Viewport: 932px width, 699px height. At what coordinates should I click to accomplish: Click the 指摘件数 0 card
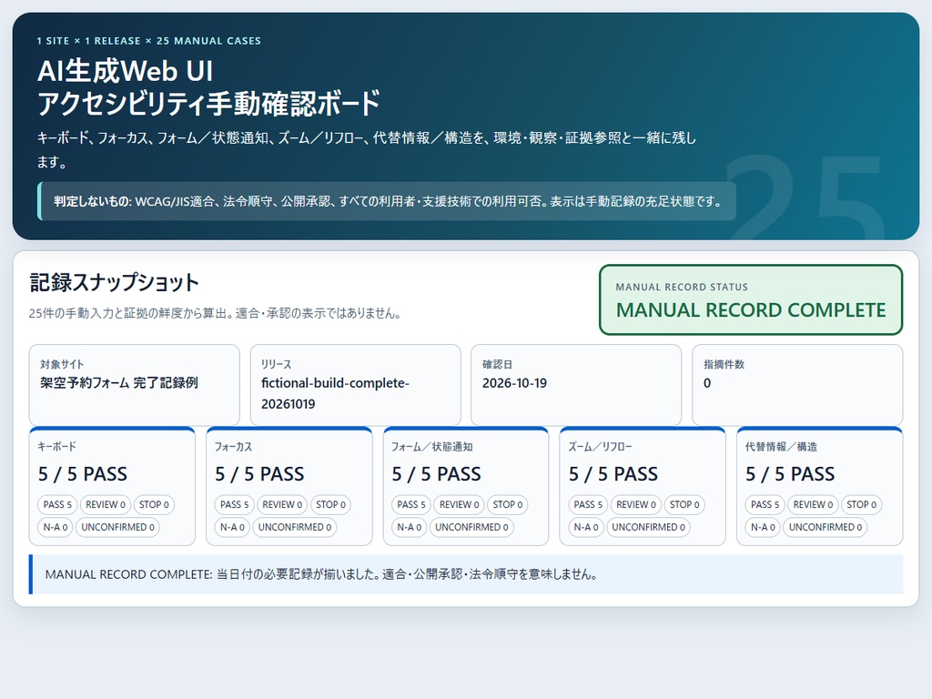tap(797, 385)
